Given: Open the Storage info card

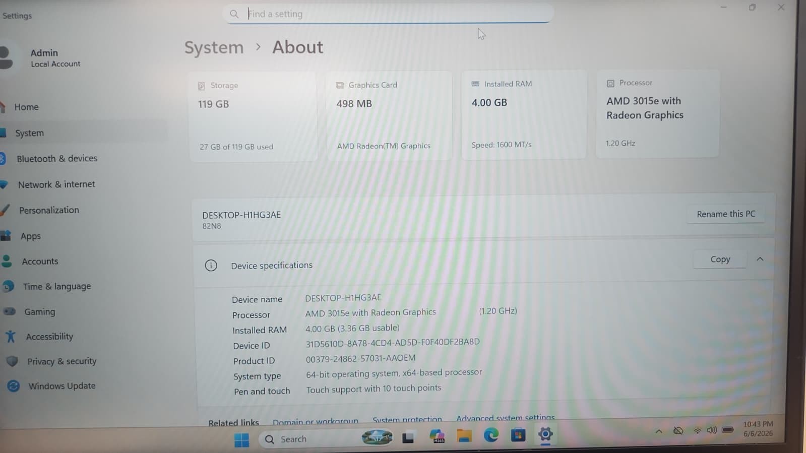Looking at the screenshot, I should tap(253, 116).
